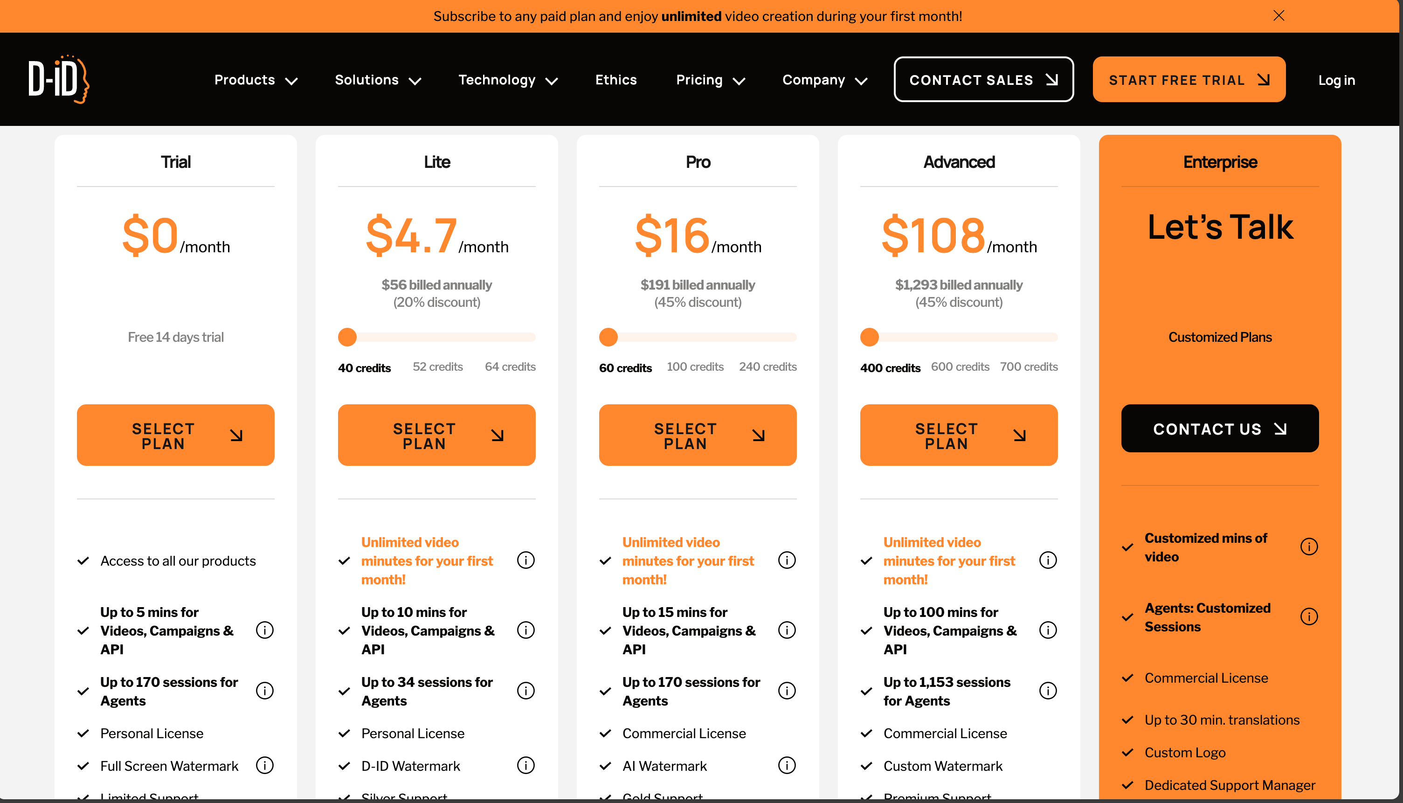Select the 52 credits option in Lite
The height and width of the screenshot is (803, 1403).
(438, 367)
